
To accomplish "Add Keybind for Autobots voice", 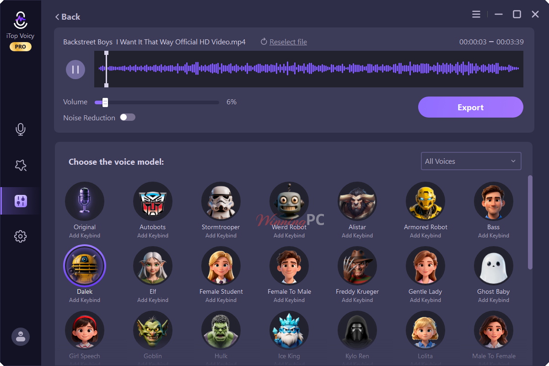I will (153, 236).
